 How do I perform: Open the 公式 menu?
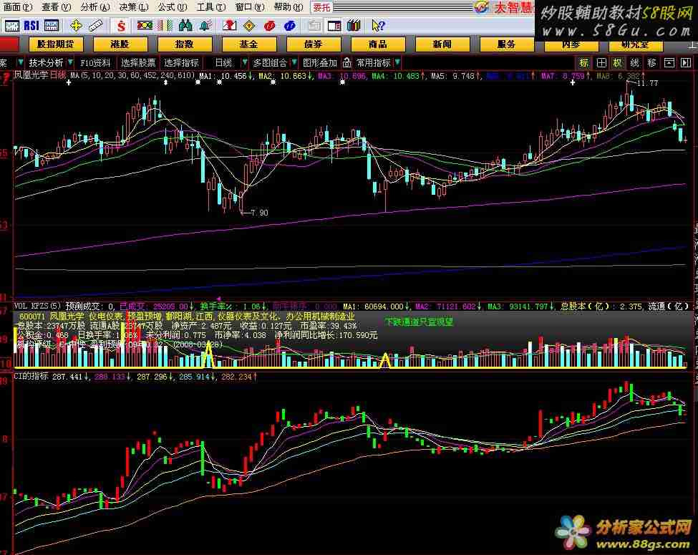(x=173, y=7)
